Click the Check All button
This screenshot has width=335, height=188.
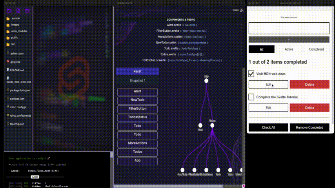click(x=268, y=127)
